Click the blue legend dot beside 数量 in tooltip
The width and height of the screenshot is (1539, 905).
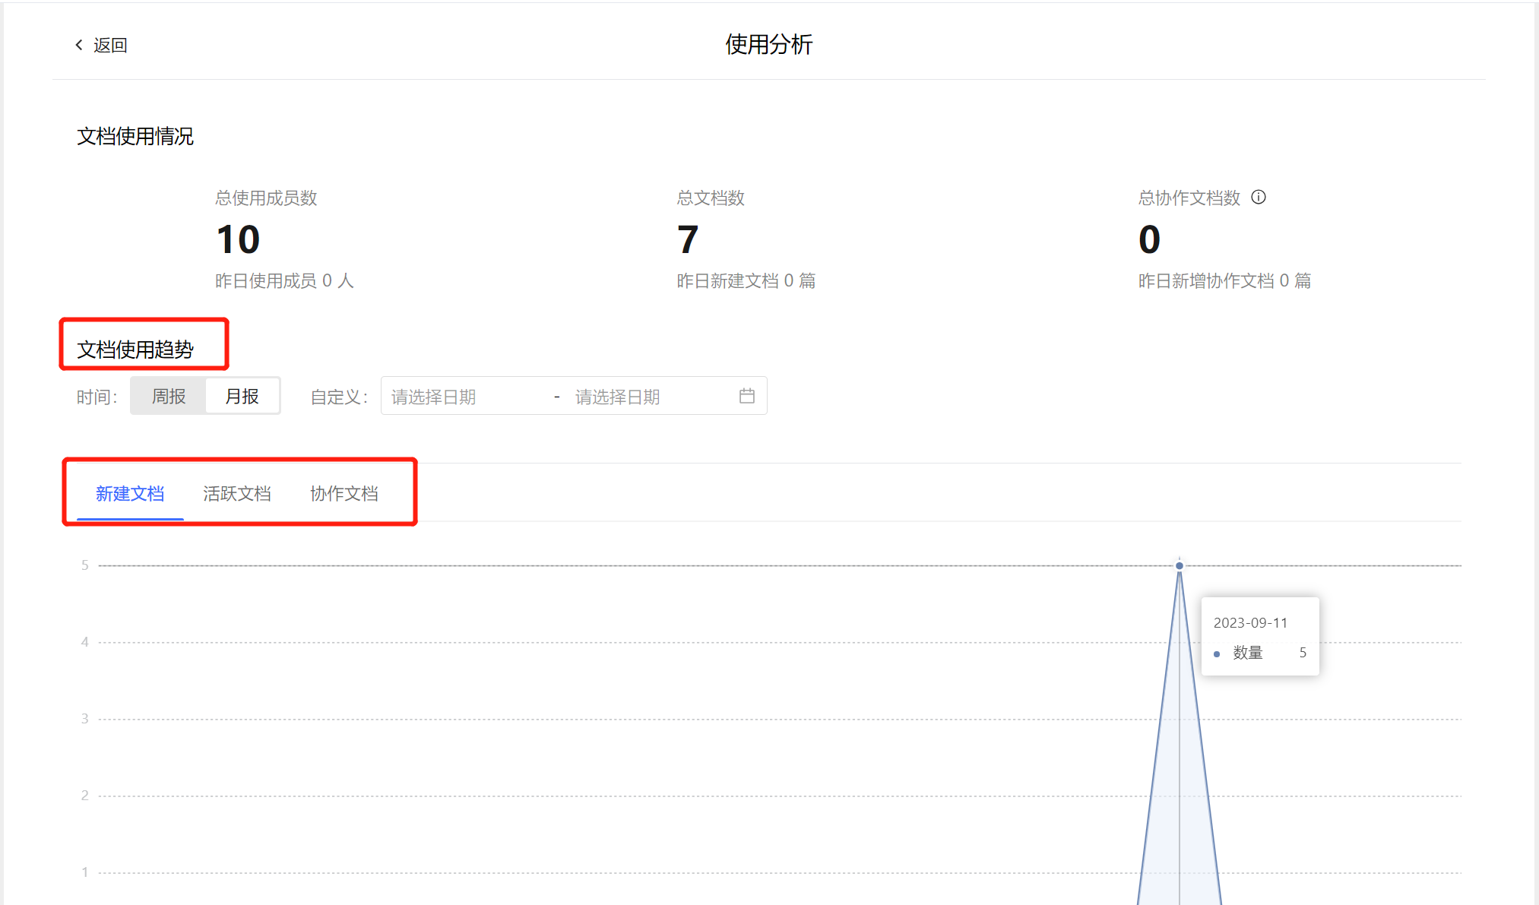pos(1217,653)
